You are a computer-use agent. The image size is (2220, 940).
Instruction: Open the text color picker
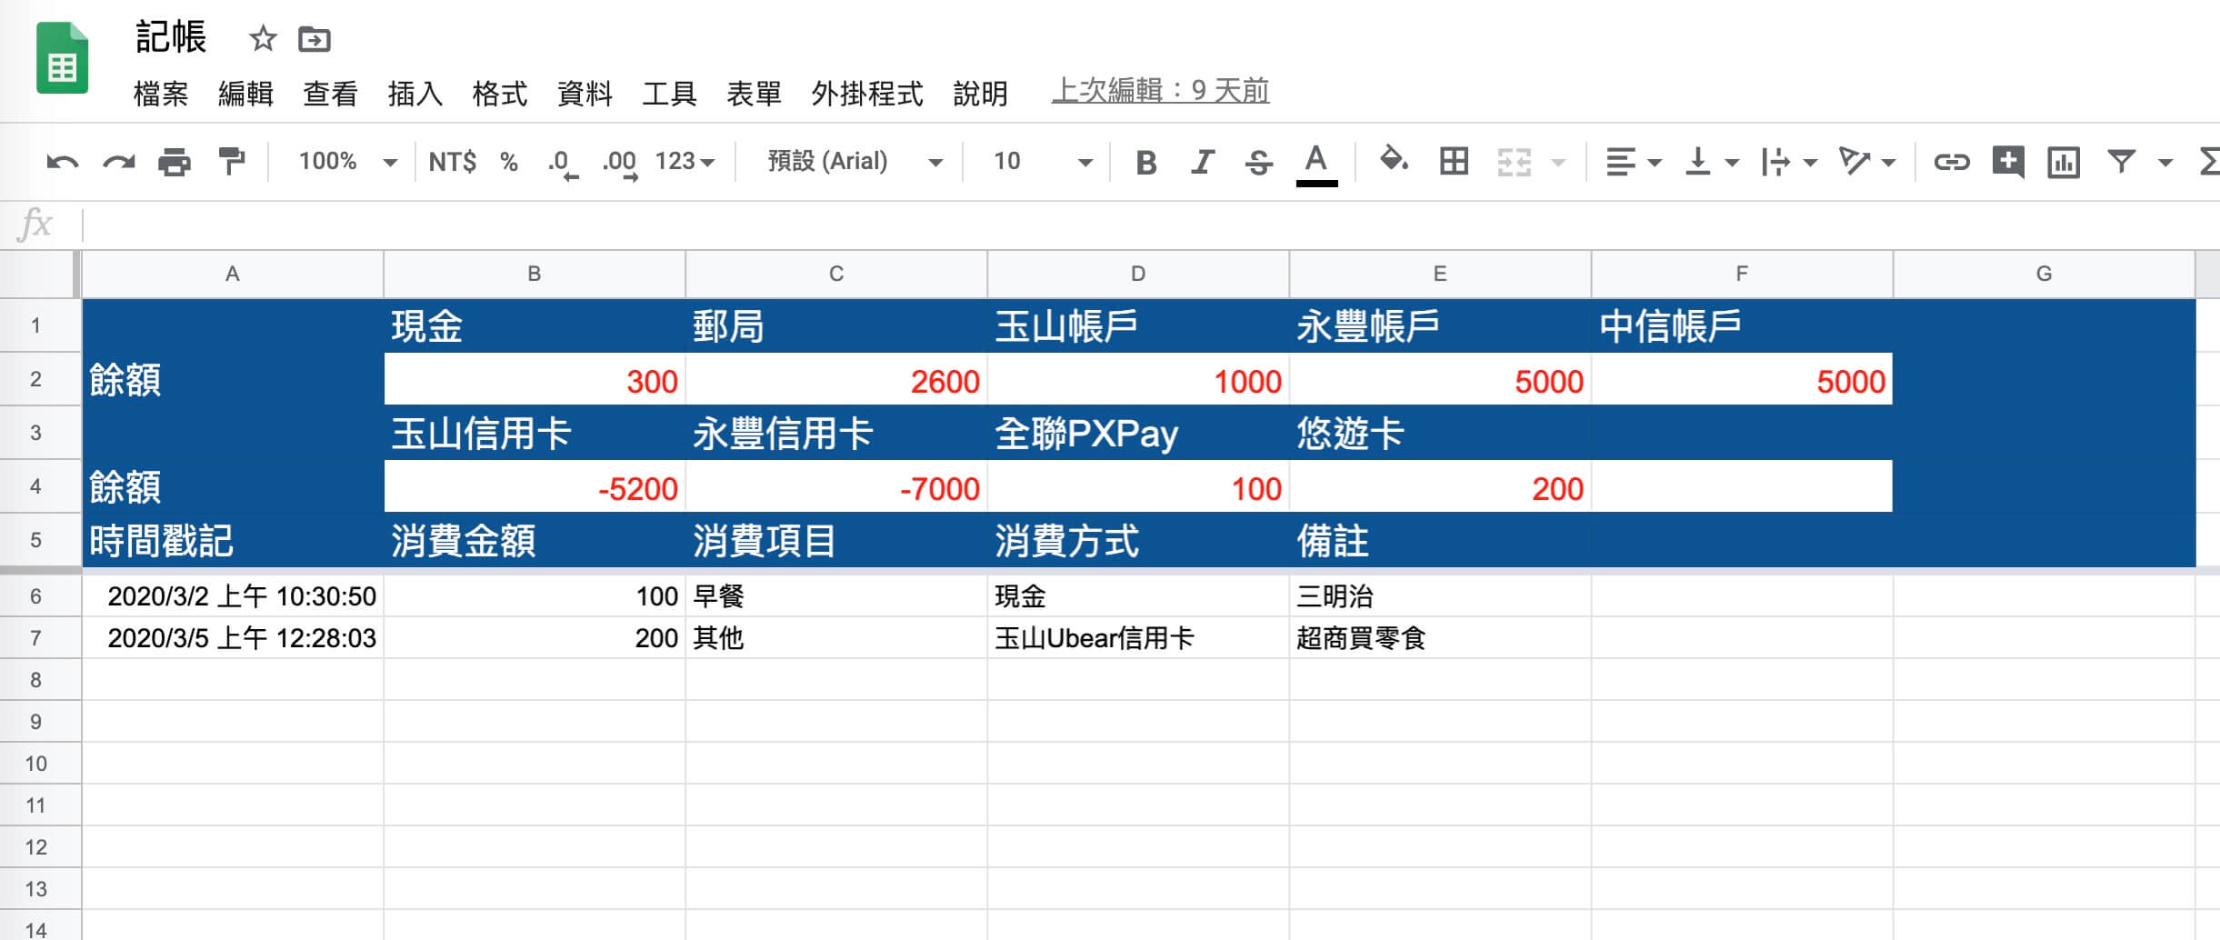[x=1316, y=164]
